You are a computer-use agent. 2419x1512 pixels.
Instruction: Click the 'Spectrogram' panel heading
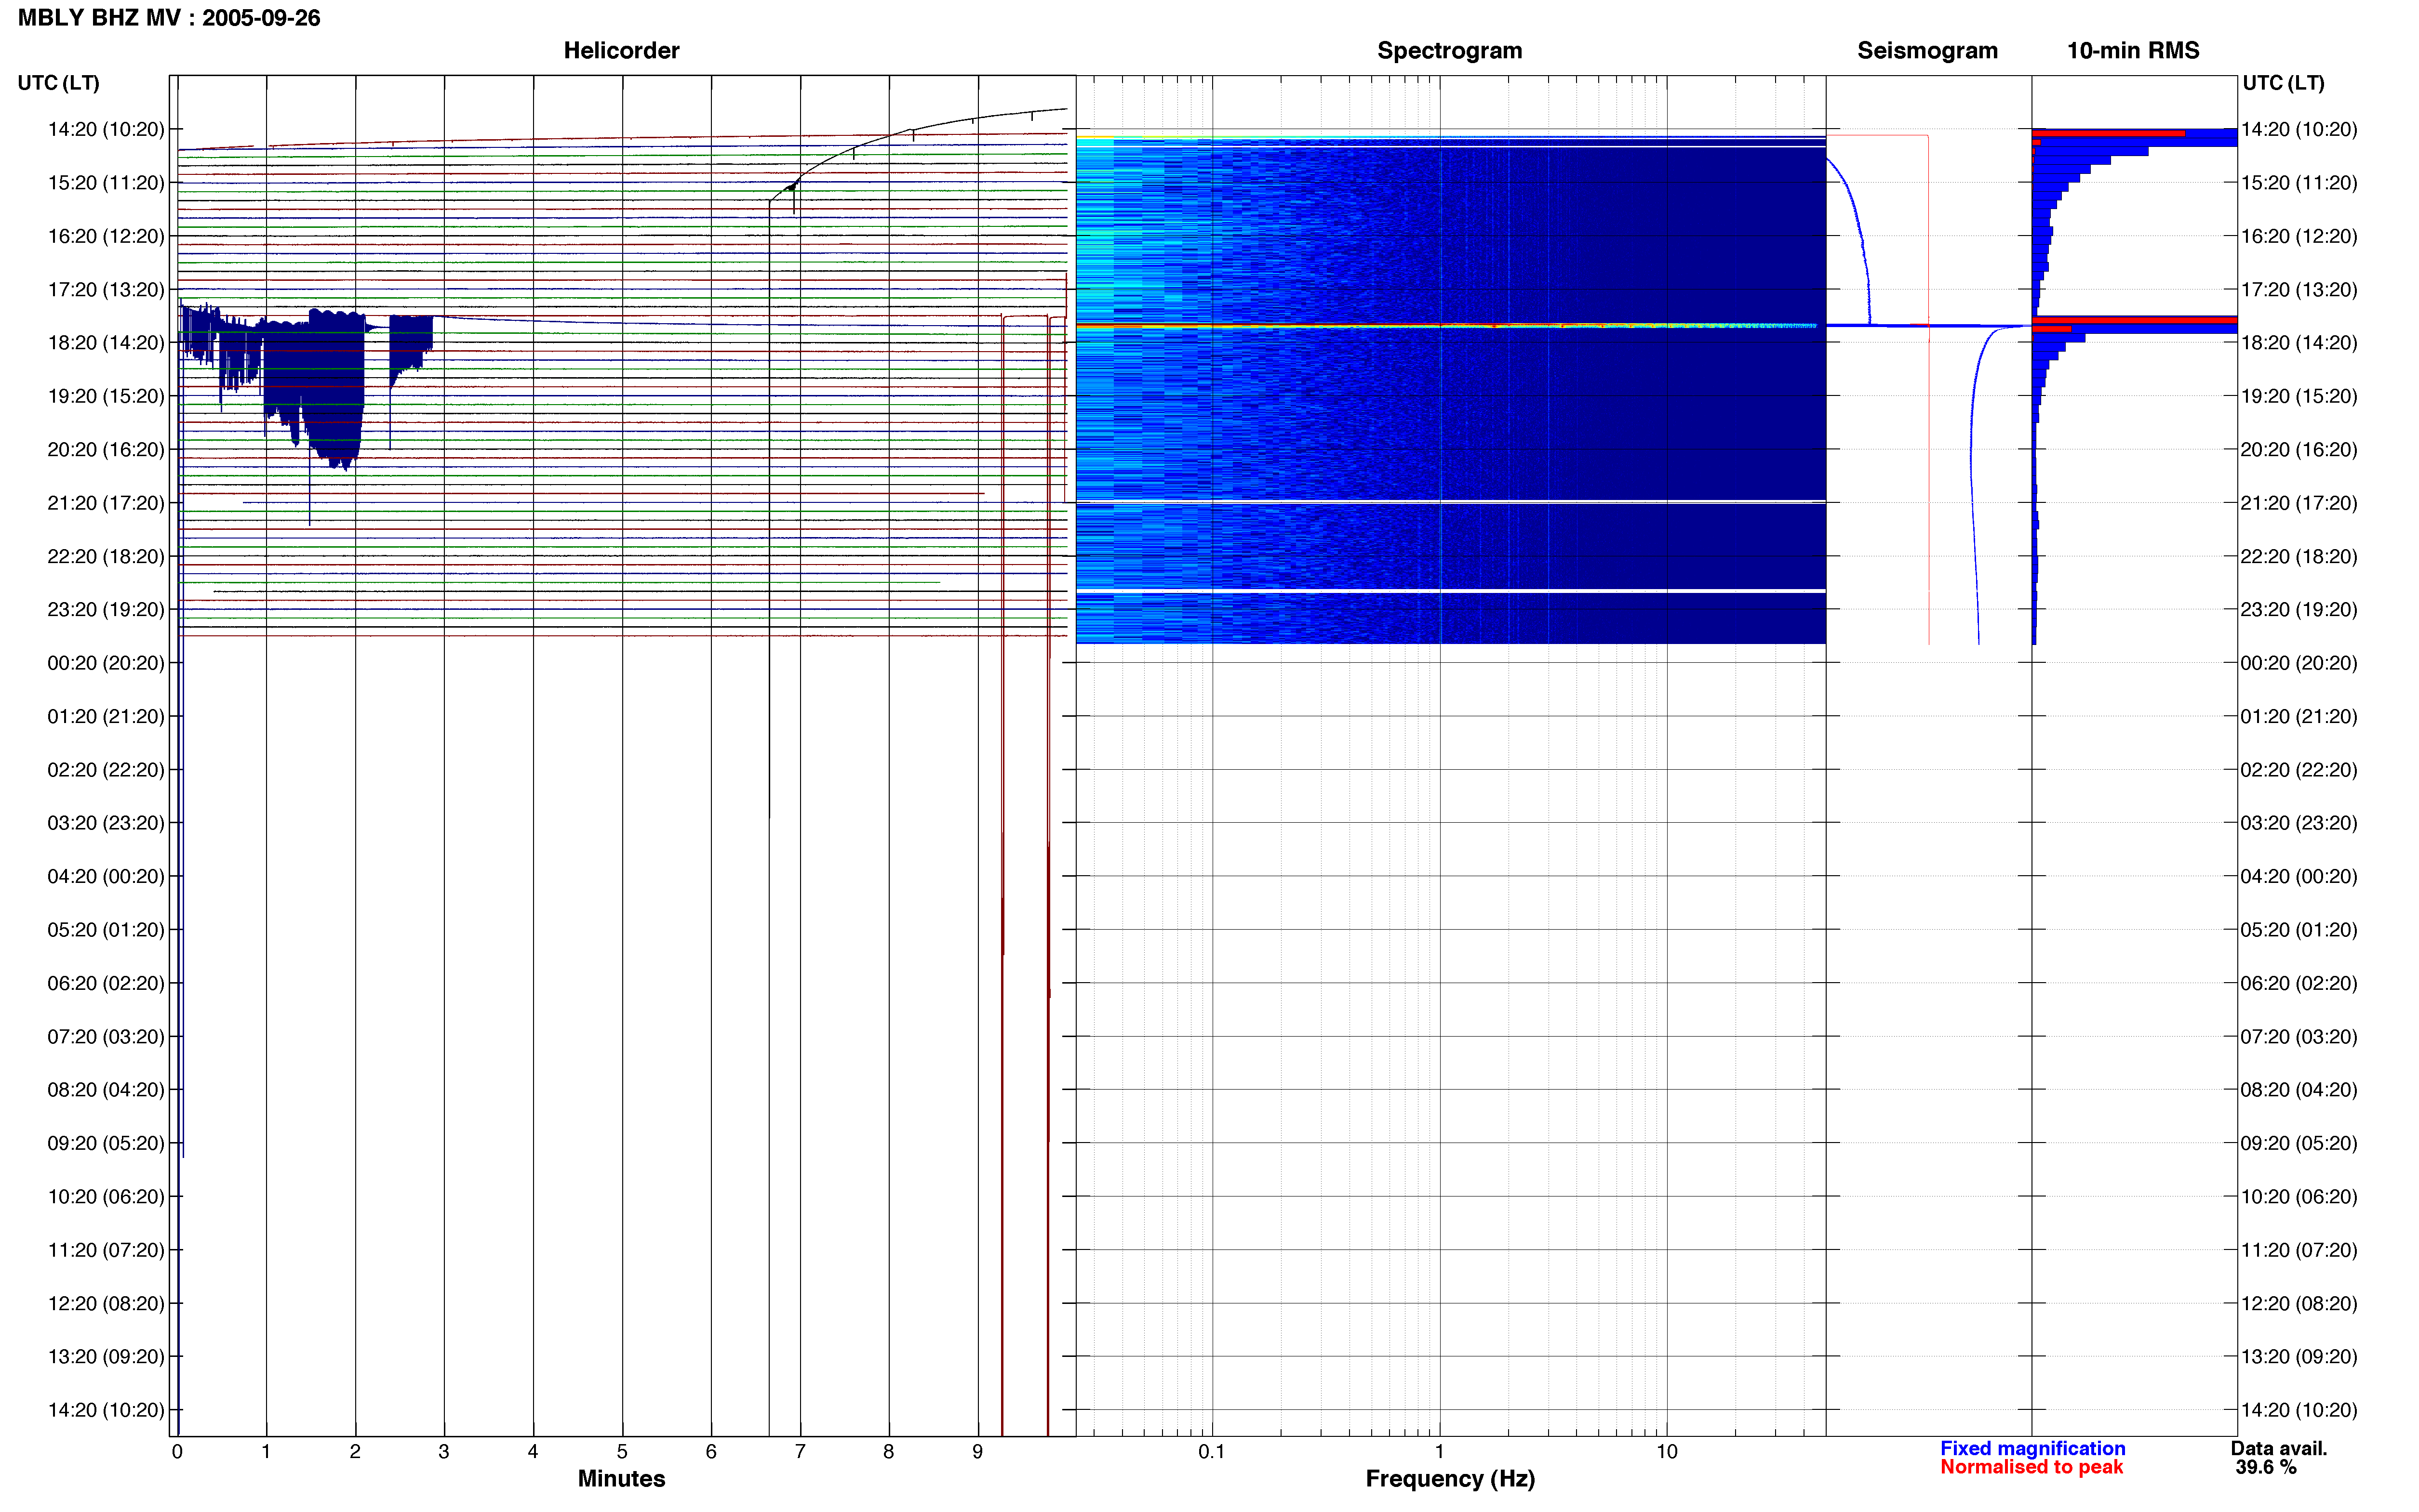[1450, 51]
